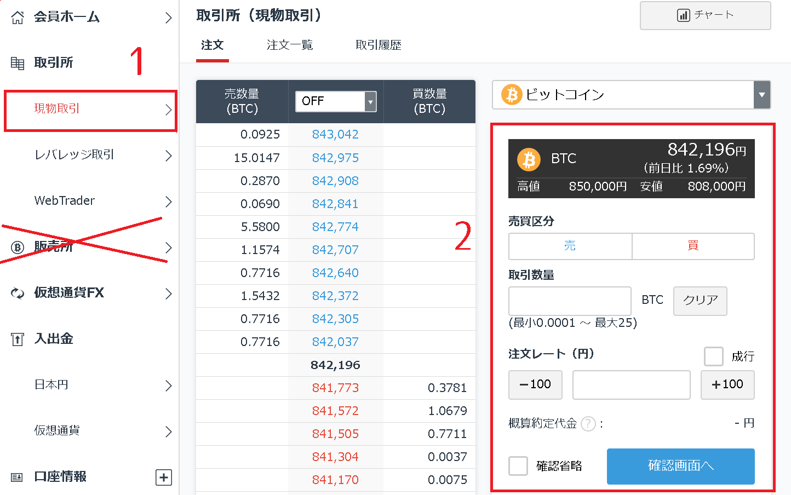Select the 842,640 sell price
This screenshot has width=791, height=495.
(x=335, y=273)
